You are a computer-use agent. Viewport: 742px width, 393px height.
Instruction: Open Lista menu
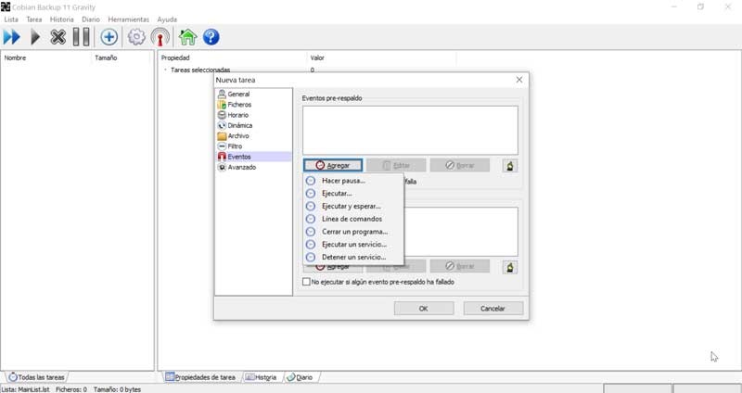click(x=11, y=19)
